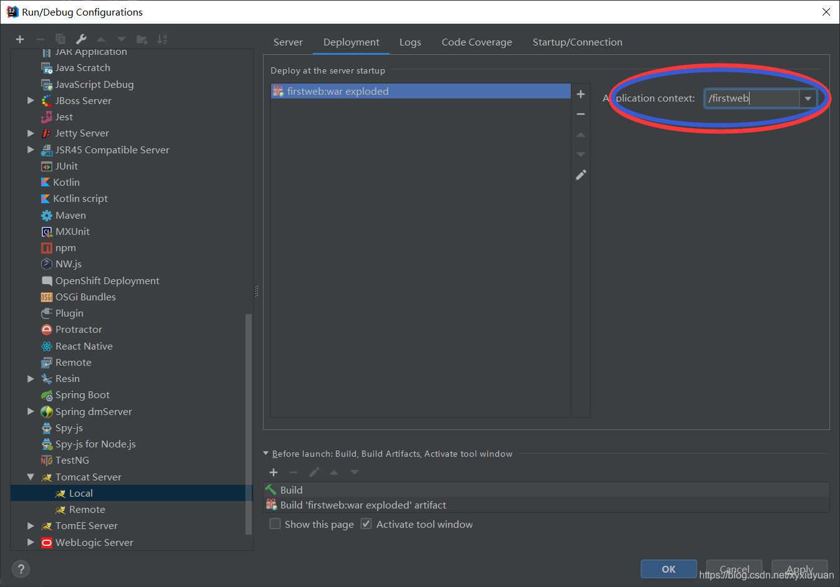This screenshot has width=840, height=587.
Task: Move configuration up arrow in left toolbar
Action: pyautogui.click(x=101, y=39)
